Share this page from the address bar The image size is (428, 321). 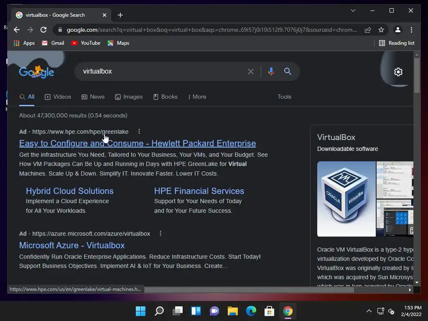coord(368,30)
